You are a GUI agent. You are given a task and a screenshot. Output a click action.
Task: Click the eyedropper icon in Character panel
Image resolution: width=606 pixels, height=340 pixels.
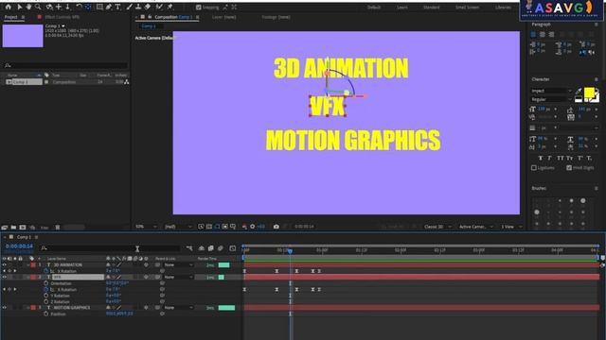(579, 91)
